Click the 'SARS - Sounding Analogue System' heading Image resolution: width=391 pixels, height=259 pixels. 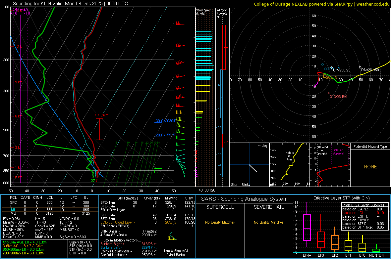245,199
